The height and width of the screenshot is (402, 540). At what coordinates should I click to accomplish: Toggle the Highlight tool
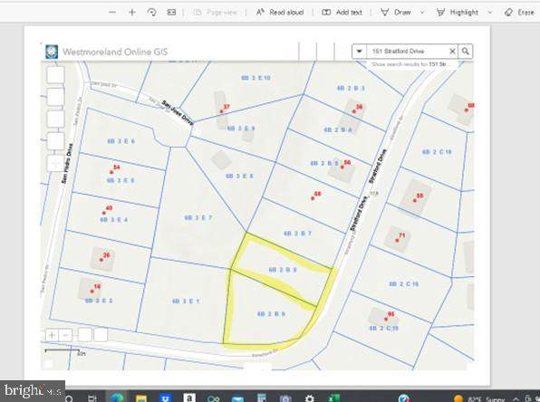click(458, 13)
